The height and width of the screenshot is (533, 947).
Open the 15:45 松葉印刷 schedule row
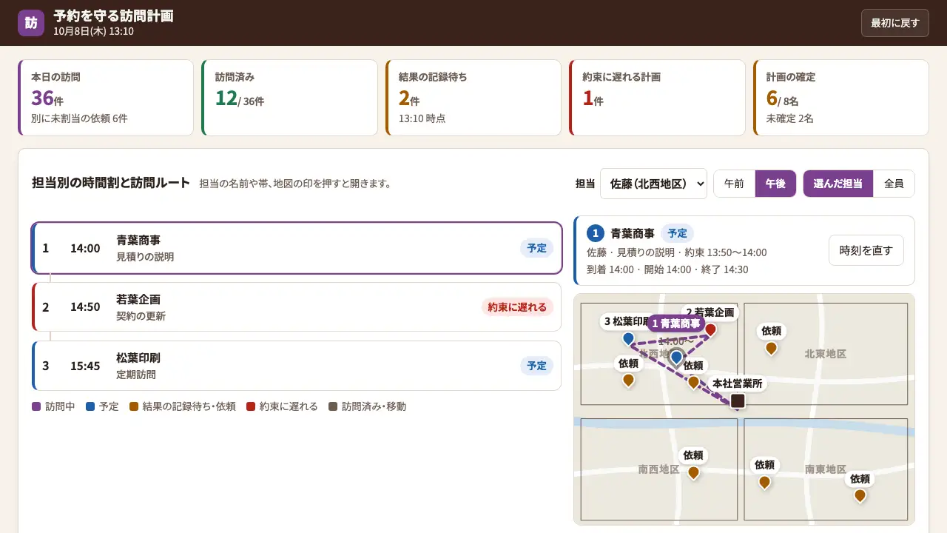(297, 366)
